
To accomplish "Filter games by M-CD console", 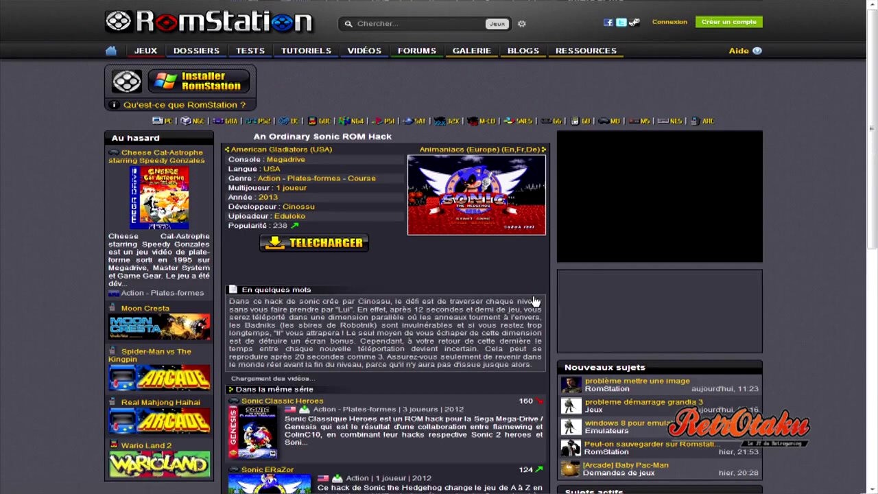I will click(x=481, y=121).
